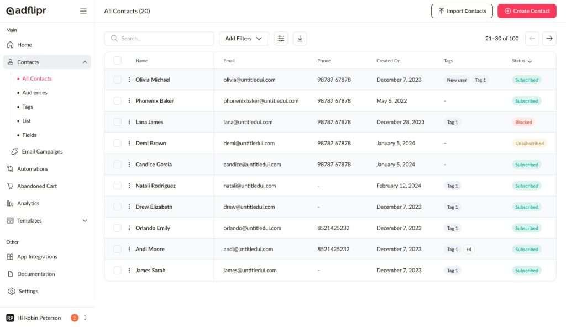Image resolution: width=566 pixels, height=328 pixels.
Task: Go to next page with right arrow
Action: point(549,39)
